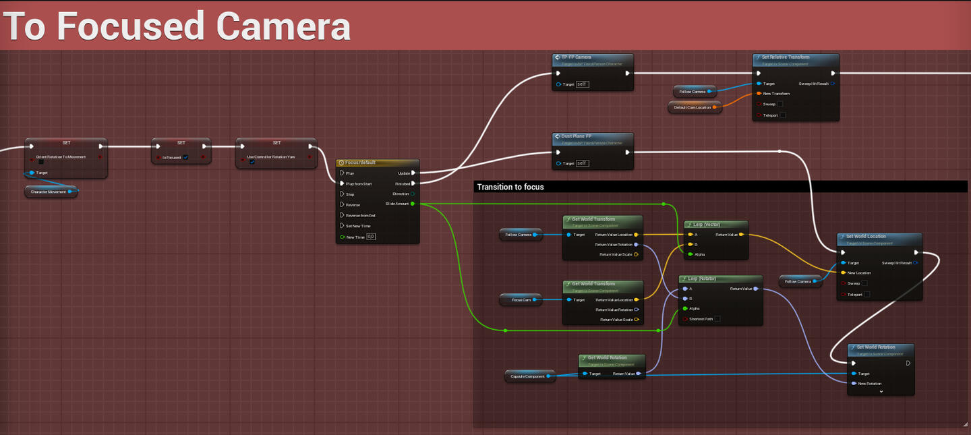Click Return Value pin of Lerp (Rotator)
971x435 pixels.
(x=756, y=289)
